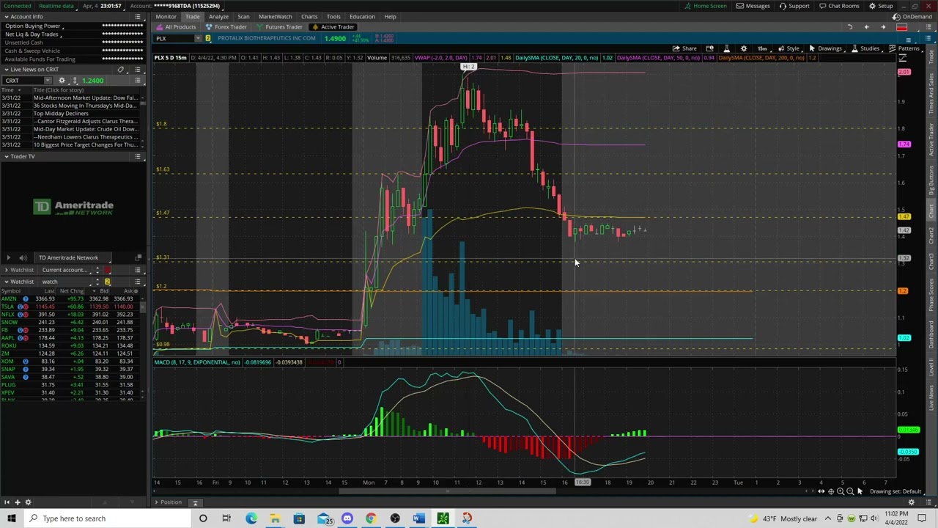Open the PLX symbol dropdown arrow
The height and width of the screenshot is (528, 938).
tap(198, 38)
